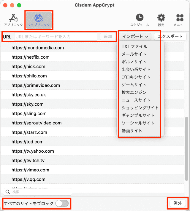Select https://starz.com row
The width and height of the screenshot is (190, 211).
click(92, 132)
